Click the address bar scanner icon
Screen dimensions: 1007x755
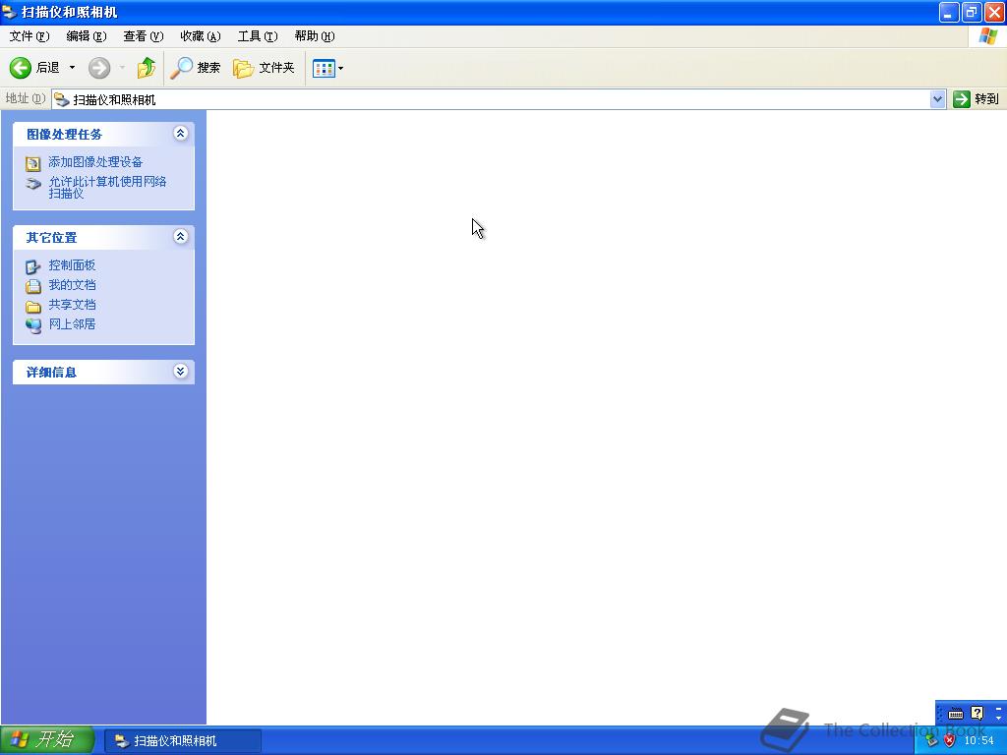(x=62, y=99)
